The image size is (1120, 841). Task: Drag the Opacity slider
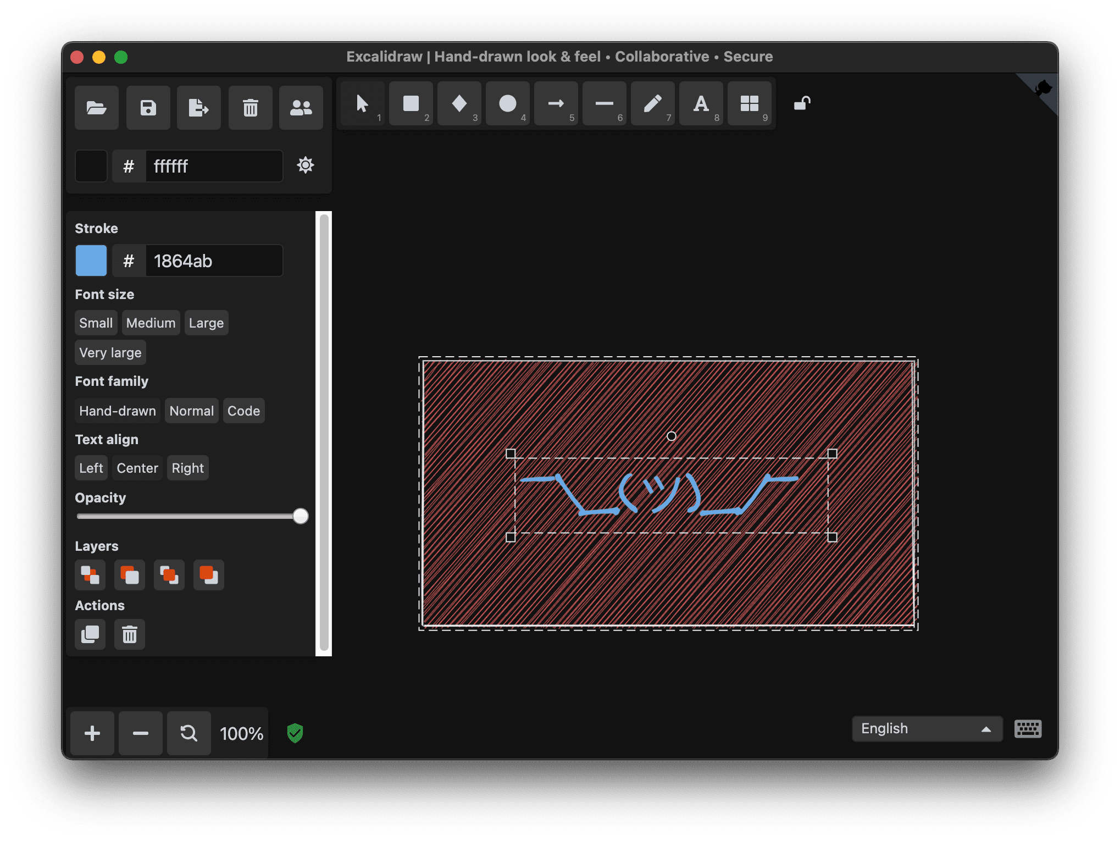[300, 517]
